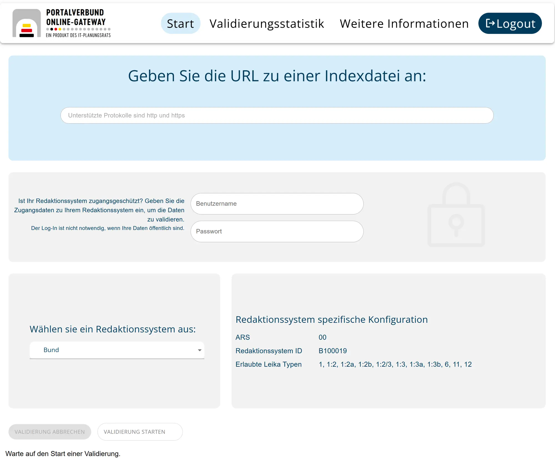Click the status text 'Warte auf den Start einer Validierung.'

pyautogui.click(x=63, y=454)
